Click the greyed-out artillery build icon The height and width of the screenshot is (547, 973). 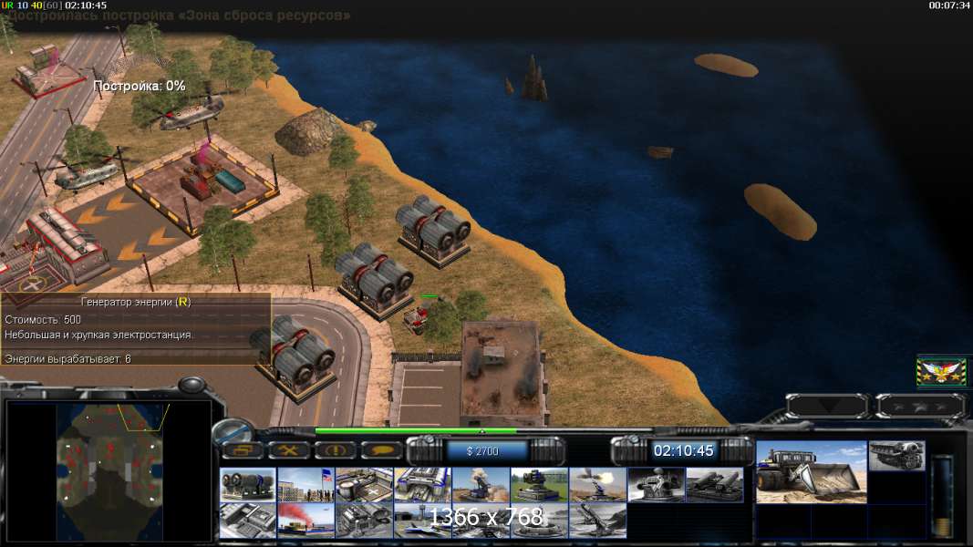[x=597, y=520]
